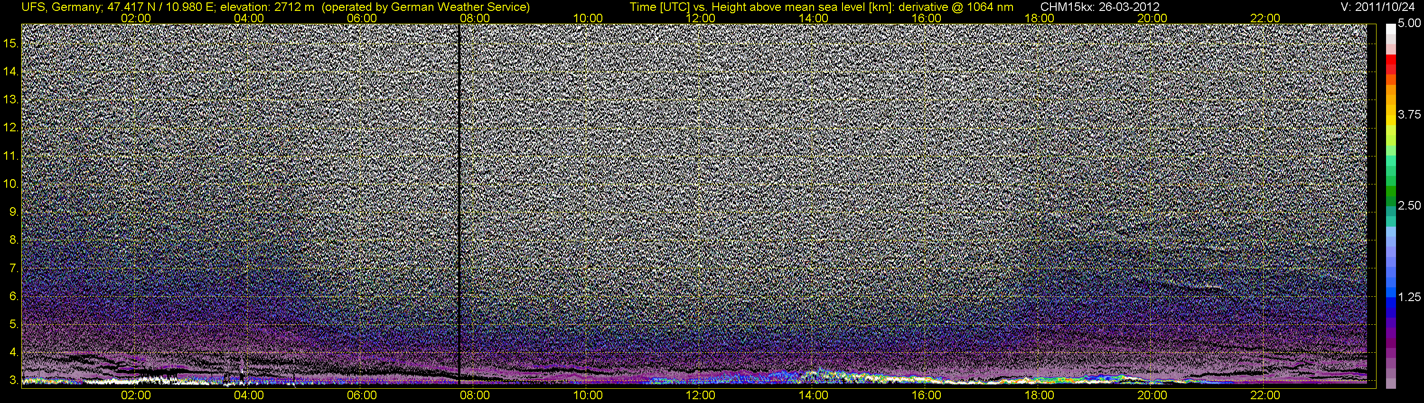Pick the 6 km tick on the height axis
This screenshot has height=403, width=1424.
click(14, 296)
